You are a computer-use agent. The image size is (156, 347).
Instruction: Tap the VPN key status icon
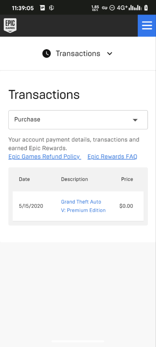coord(105,8)
